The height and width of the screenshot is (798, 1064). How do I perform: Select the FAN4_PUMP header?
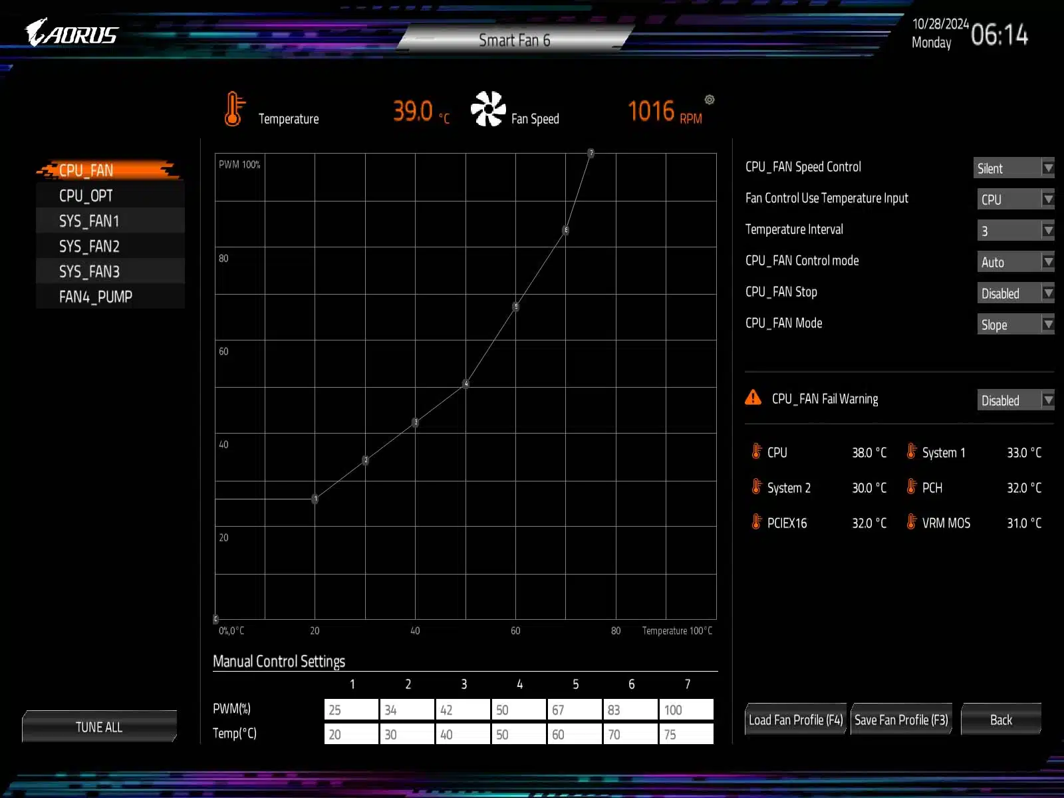coord(110,297)
